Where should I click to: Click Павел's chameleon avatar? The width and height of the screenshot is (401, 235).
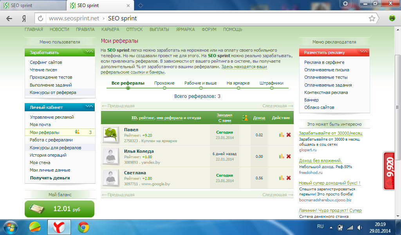pos(111,134)
